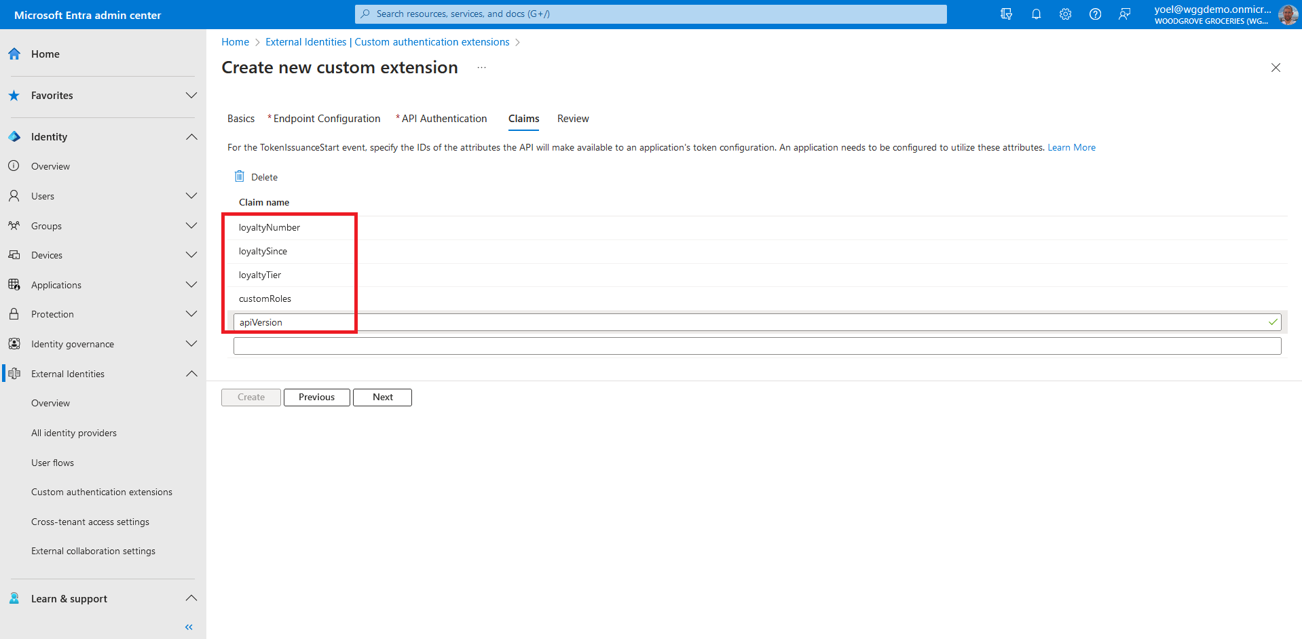Switch to the Review tab
This screenshot has width=1302, height=639.
(x=573, y=119)
